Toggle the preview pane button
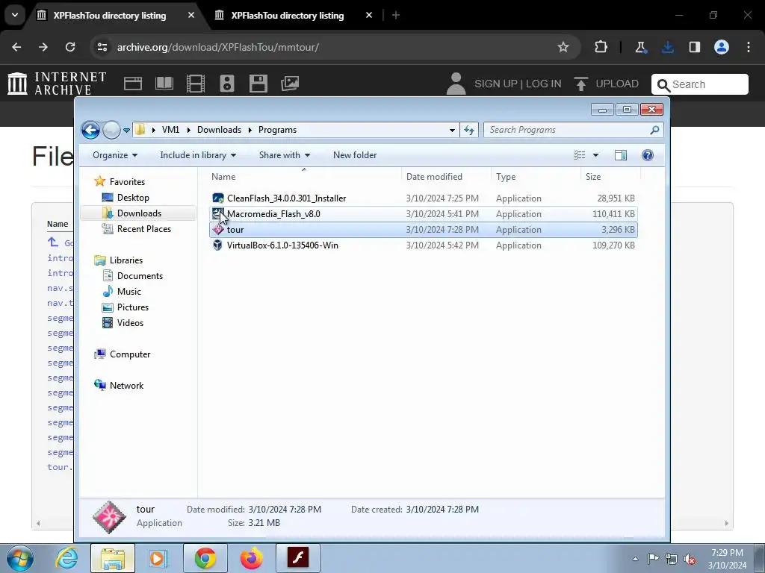This screenshot has height=573, width=765. 621,155
